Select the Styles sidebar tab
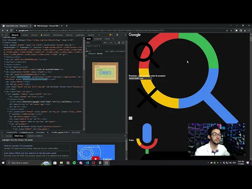This screenshot has width=252, height=189. [89, 39]
